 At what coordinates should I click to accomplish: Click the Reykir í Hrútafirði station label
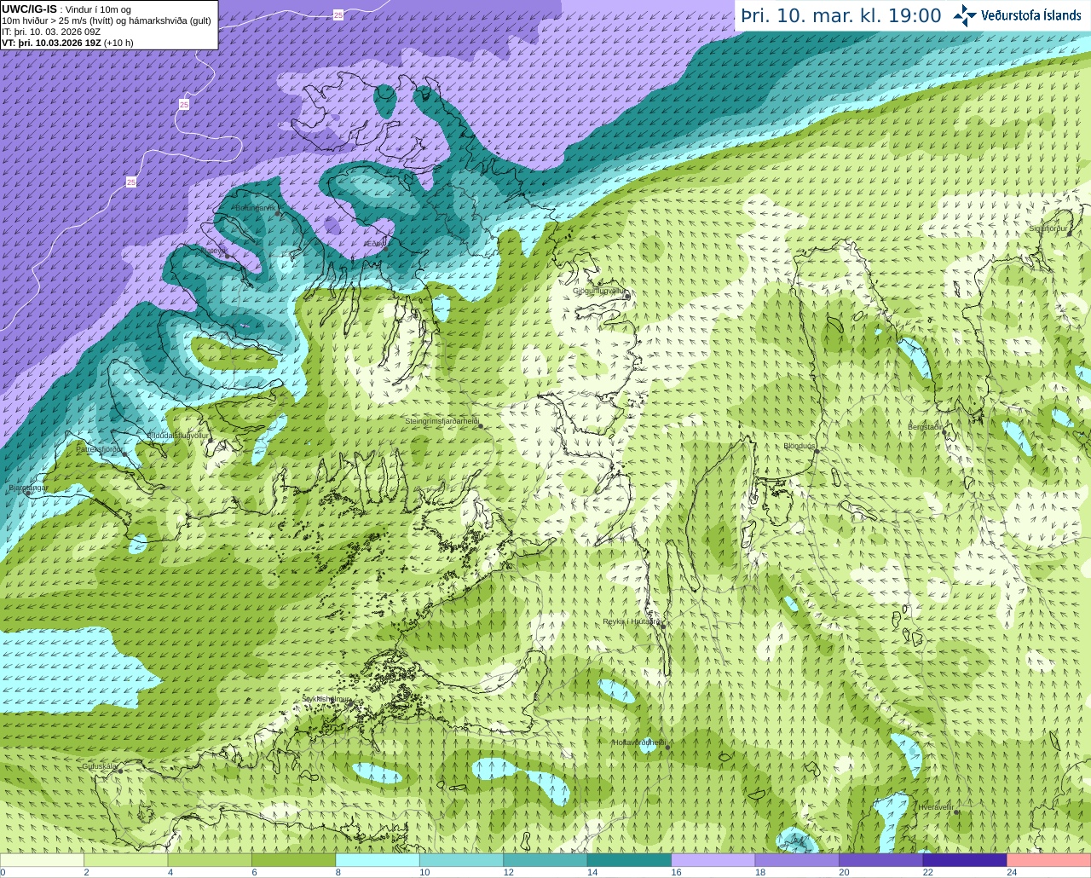[x=632, y=621]
